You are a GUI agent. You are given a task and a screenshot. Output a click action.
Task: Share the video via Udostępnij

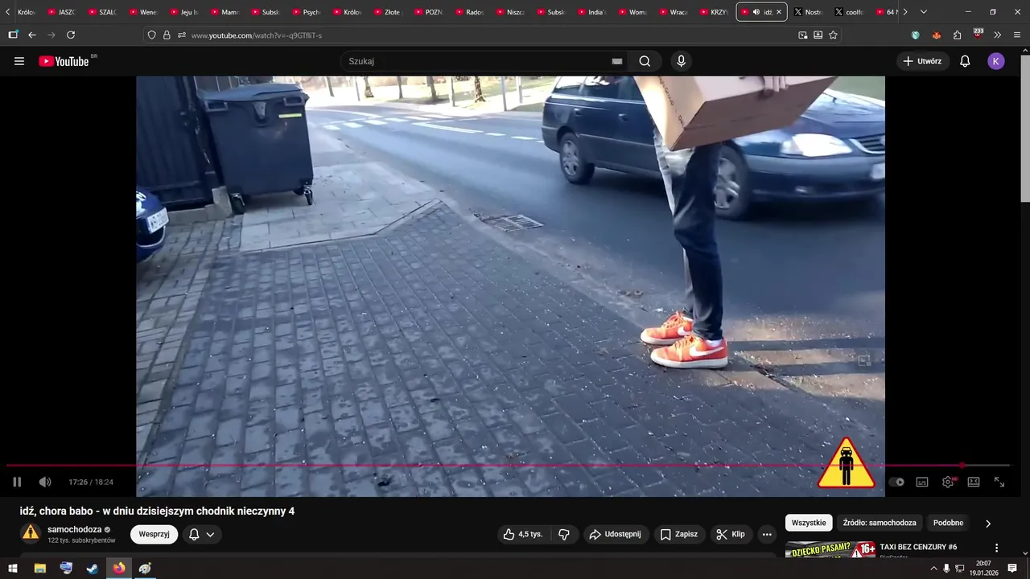point(615,534)
